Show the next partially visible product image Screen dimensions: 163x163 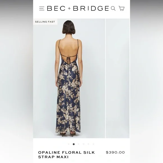coord(117,78)
